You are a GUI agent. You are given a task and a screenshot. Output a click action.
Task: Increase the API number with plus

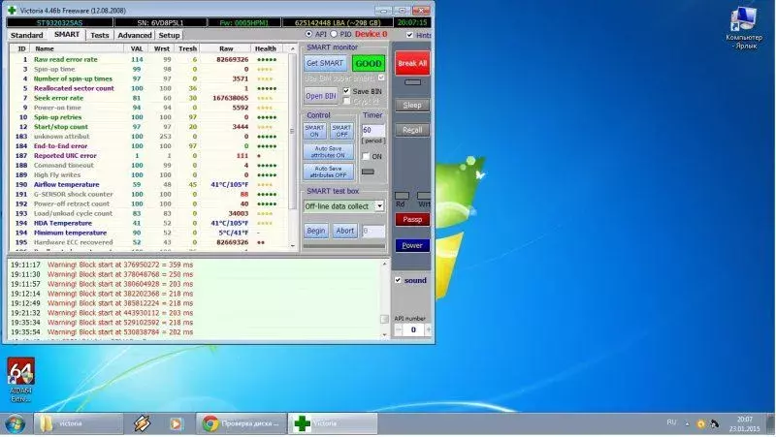point(428,329)
